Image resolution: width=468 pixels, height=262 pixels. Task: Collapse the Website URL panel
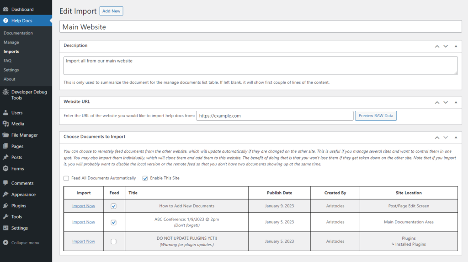point(456,102)
